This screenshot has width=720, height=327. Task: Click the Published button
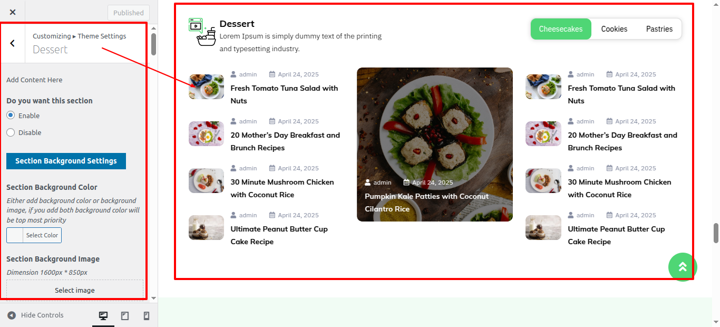click(x=129, y=13)
